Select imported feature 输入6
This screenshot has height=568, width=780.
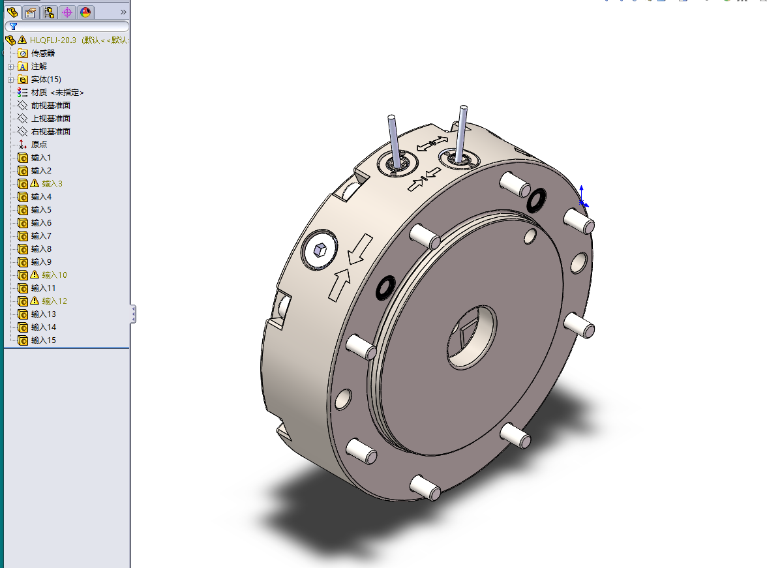[41, 223]
